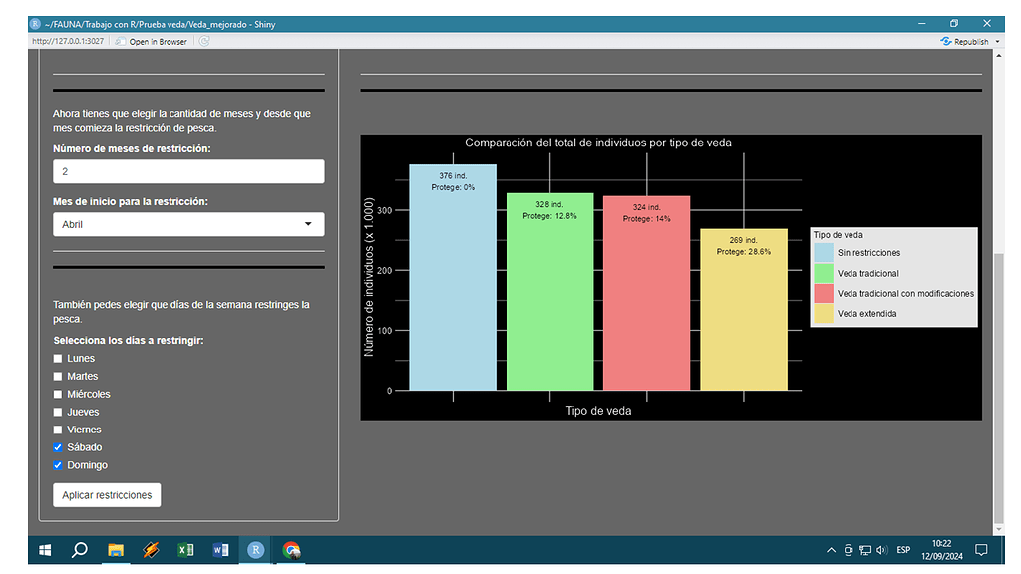Screen dimensions: 1021x574
Task: Click the Número de meses input field
Action: click(188, 171)
